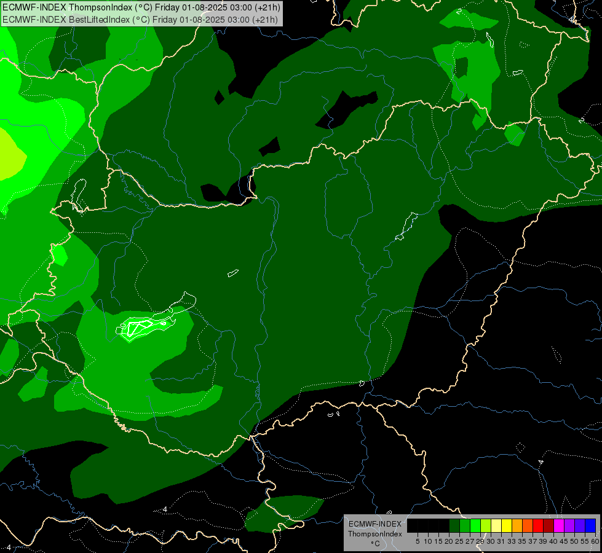
Task: Click legend tick value 33
Action: tap(512, 541)
